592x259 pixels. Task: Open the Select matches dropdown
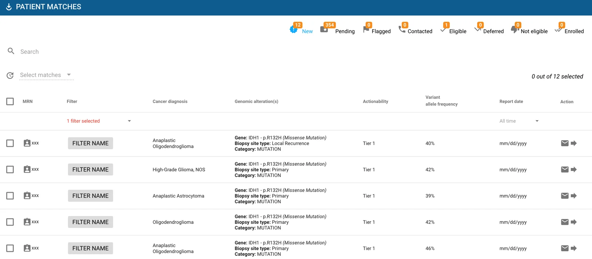(46, 75)
